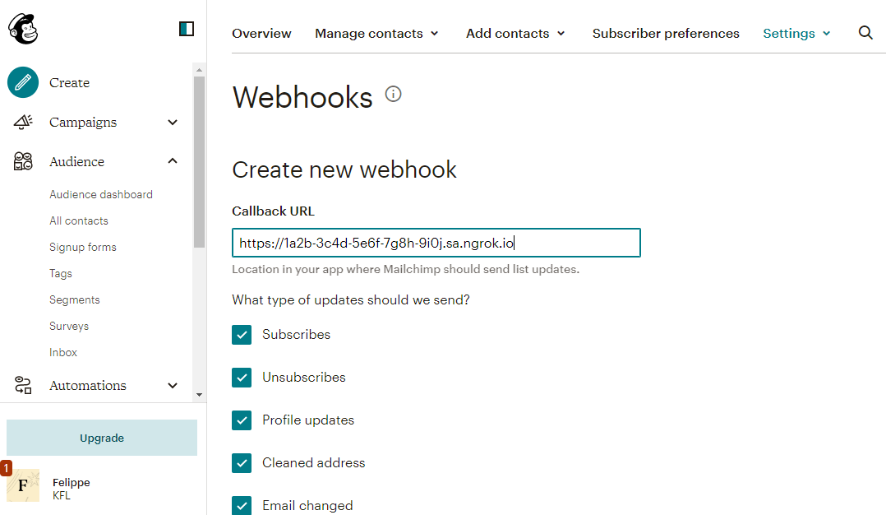Click the Upgrade button
This screenshot has height=515, width=886.
[102, 438]
